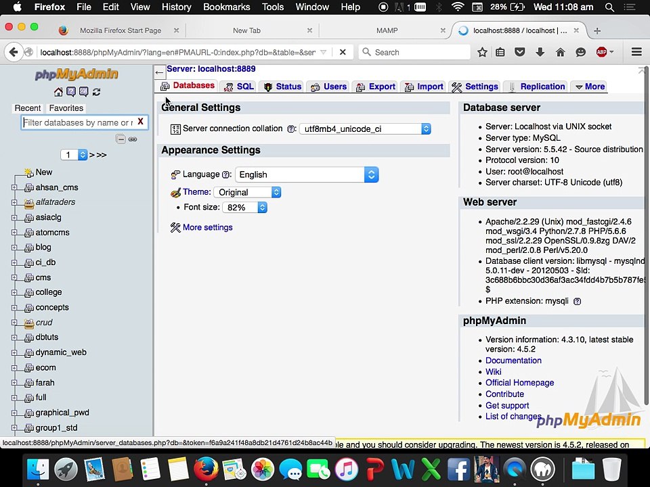The width and height of the screenshot is (650, 487).
Task: Select the Recent button in sidebar
Action: [27, 108]
